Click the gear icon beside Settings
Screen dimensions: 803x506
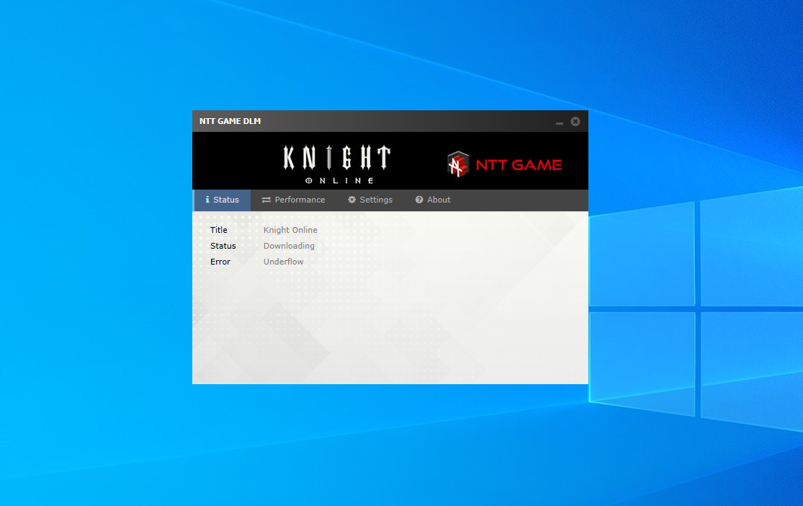point(352,200)
